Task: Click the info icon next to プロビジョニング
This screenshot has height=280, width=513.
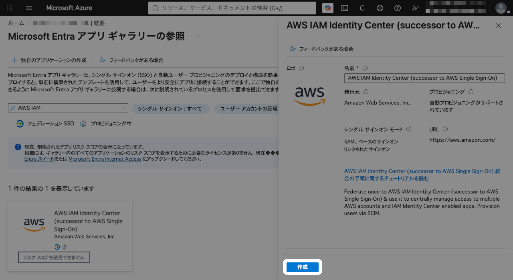Action: click(x=471, y=92)
